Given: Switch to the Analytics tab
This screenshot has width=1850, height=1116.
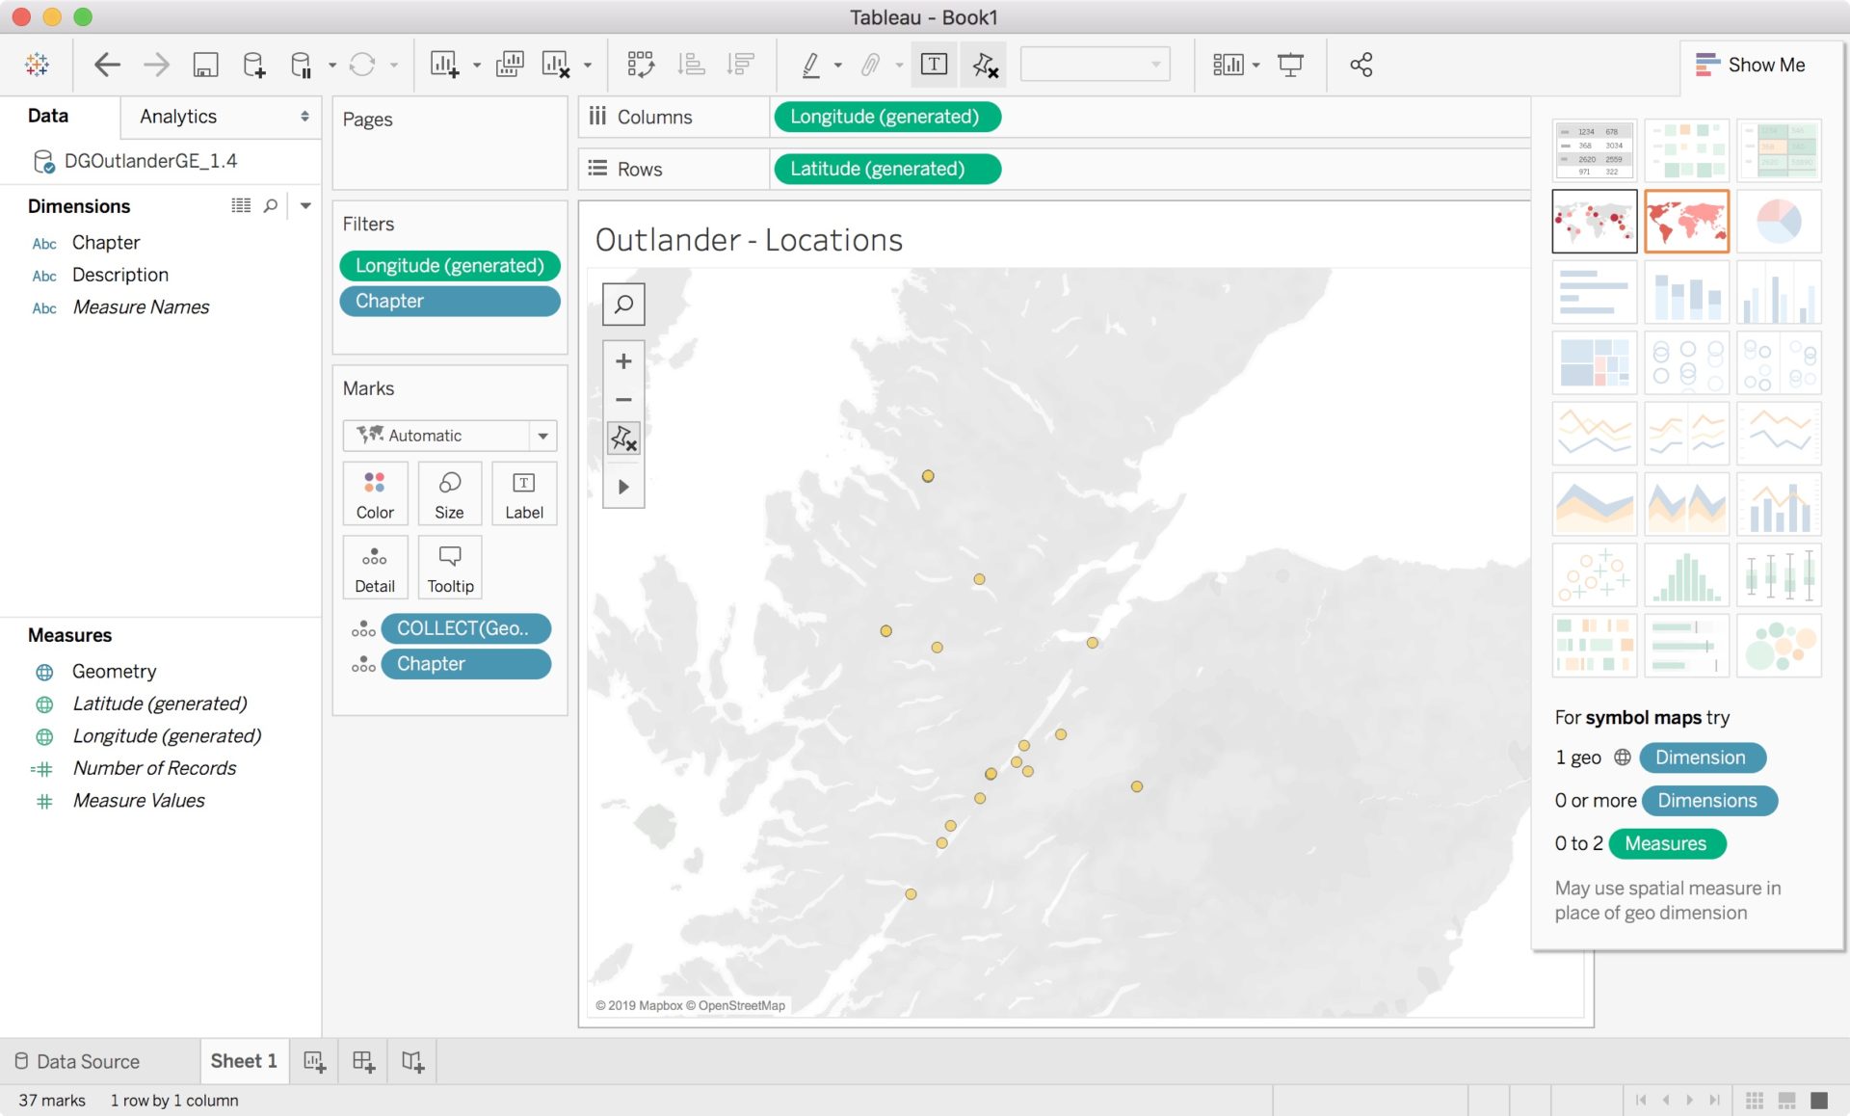Looking at the screenshot, I should [x=178, y=117].
